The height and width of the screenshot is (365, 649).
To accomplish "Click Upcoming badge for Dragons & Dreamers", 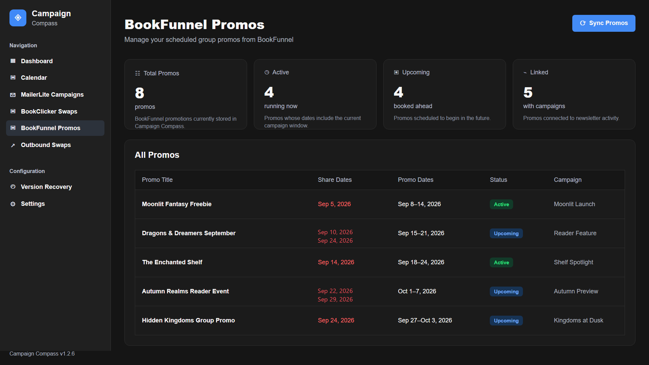I will (x=506, y=234).
